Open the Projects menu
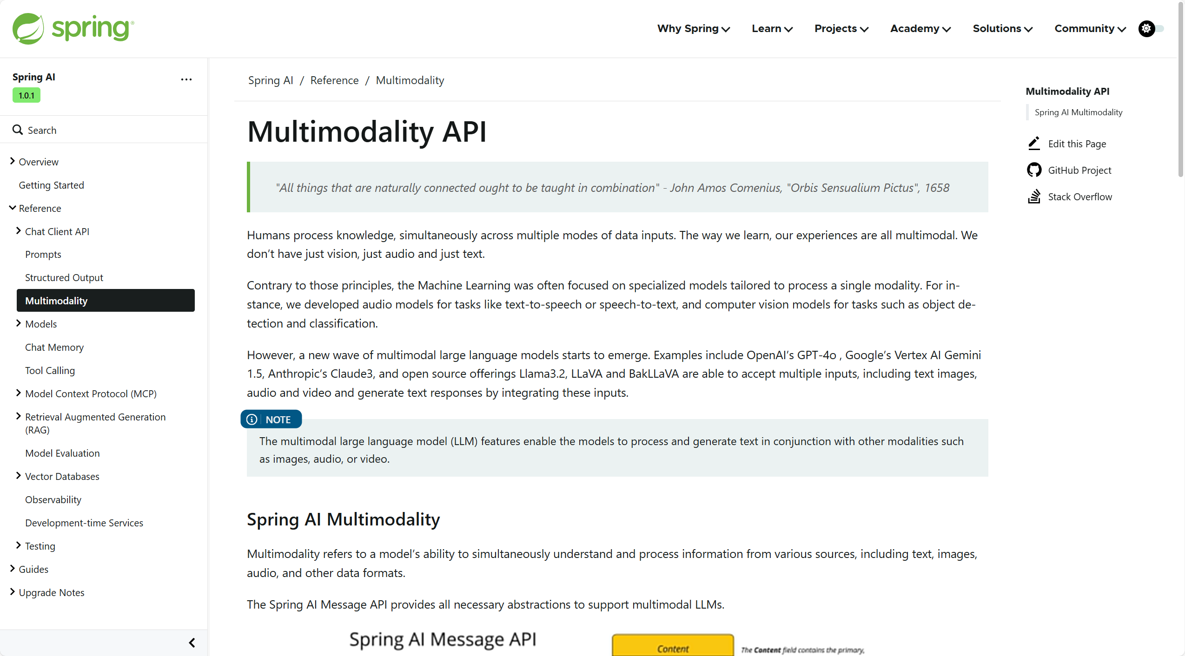 (x=841, y=29)
